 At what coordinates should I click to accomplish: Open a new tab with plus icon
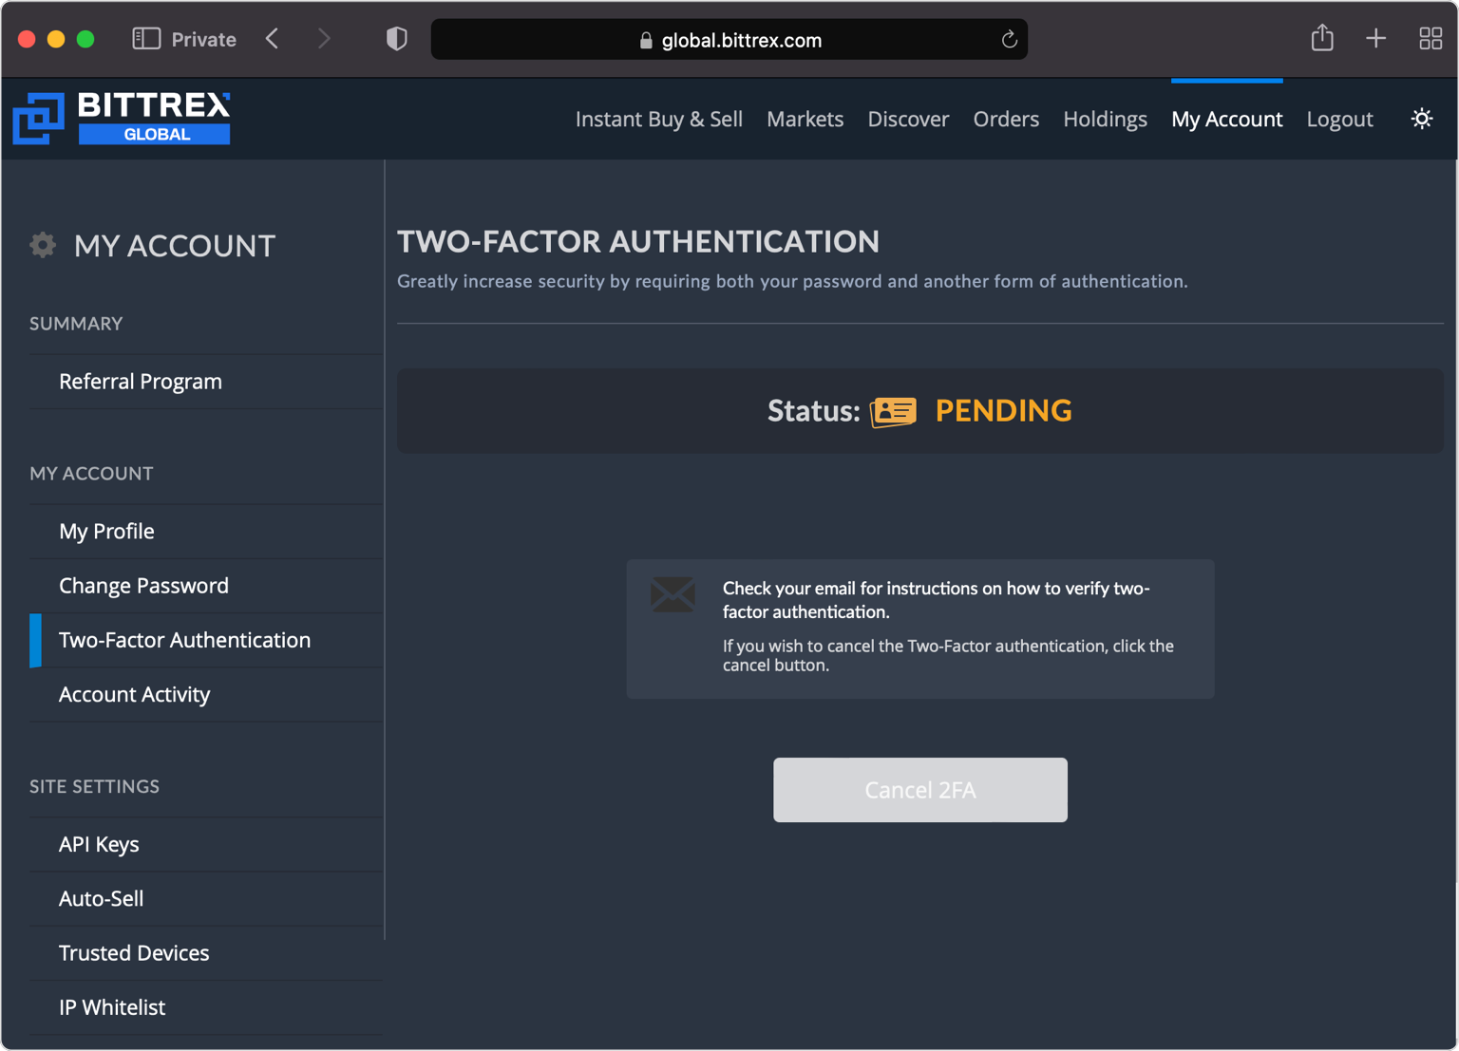[x=1375, y=38]
